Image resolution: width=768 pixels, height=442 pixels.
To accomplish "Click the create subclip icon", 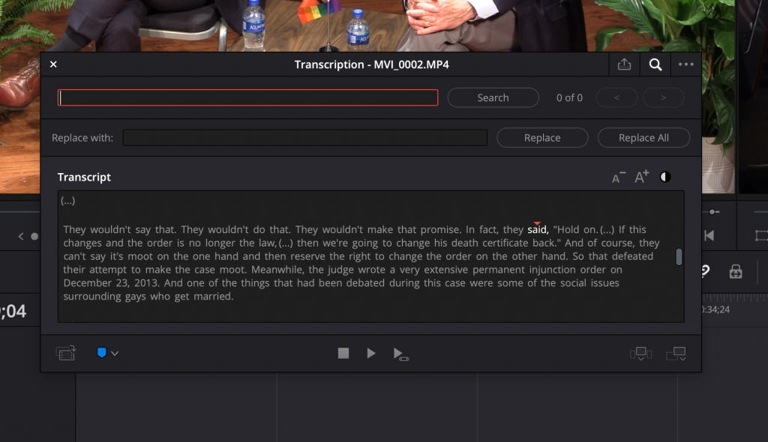I will pyautogui.click(x=67, y=353).
